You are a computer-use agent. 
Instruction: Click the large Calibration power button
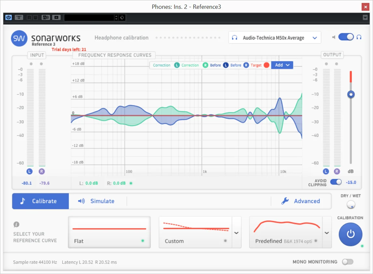click(351, 234)
